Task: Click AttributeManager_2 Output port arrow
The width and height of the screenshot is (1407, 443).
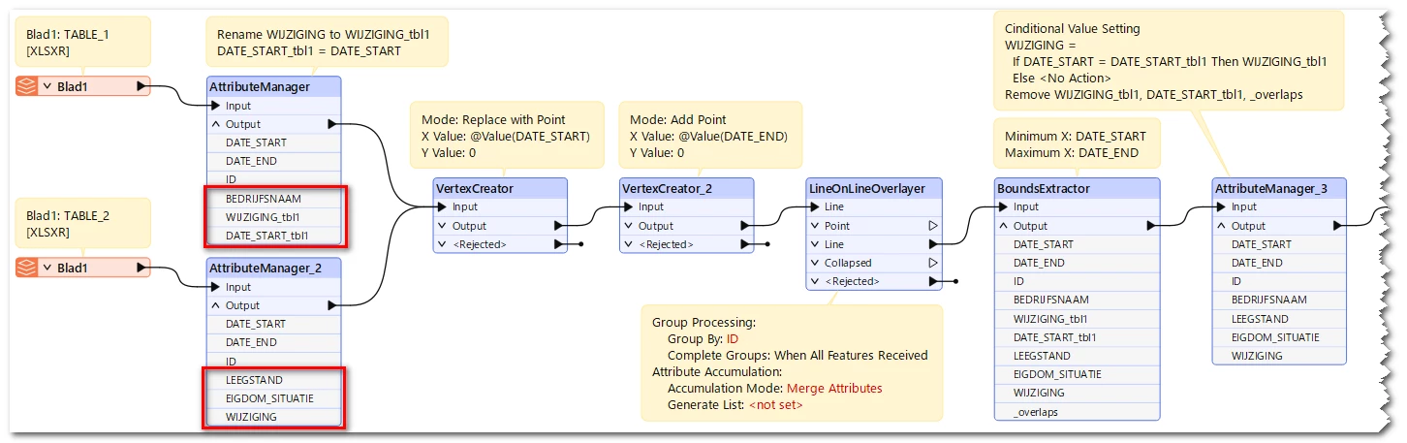Action: coord(333,305)
